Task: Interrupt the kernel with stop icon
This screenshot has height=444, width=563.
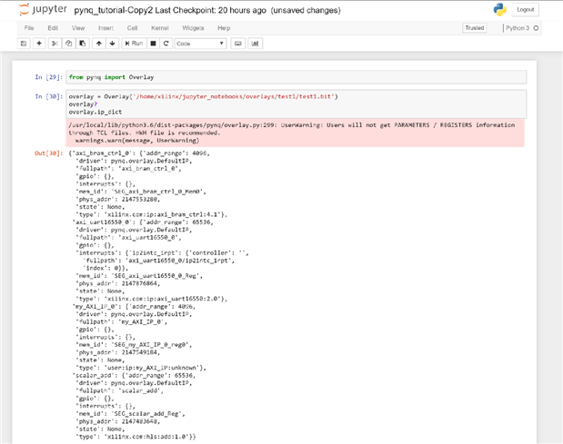Action: point(153,44)
